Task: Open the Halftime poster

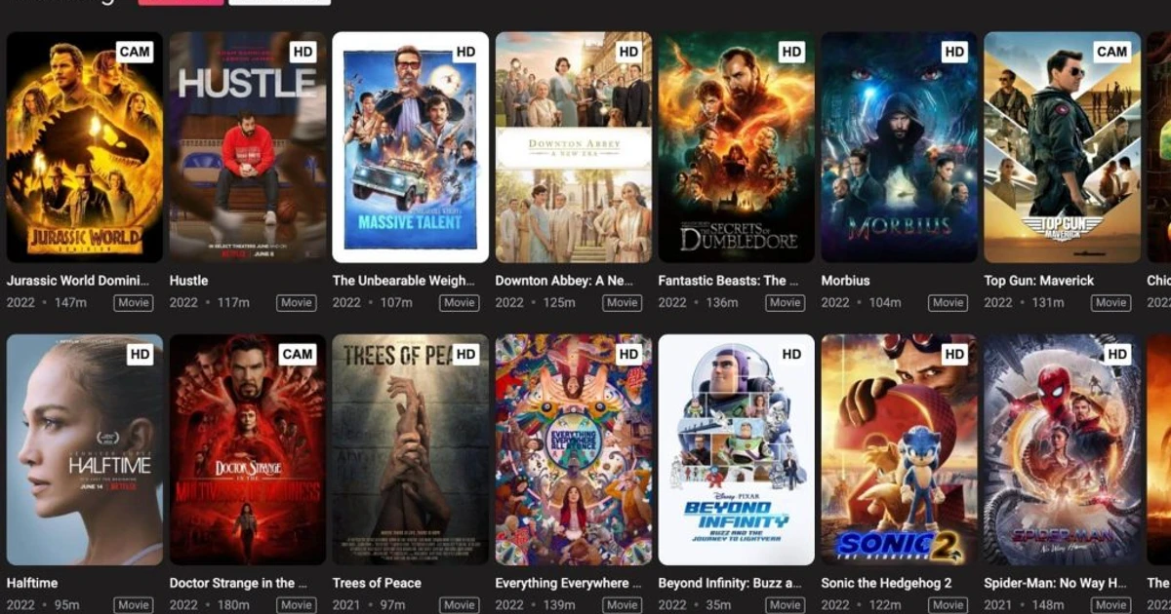Action: tap(84, 448)
